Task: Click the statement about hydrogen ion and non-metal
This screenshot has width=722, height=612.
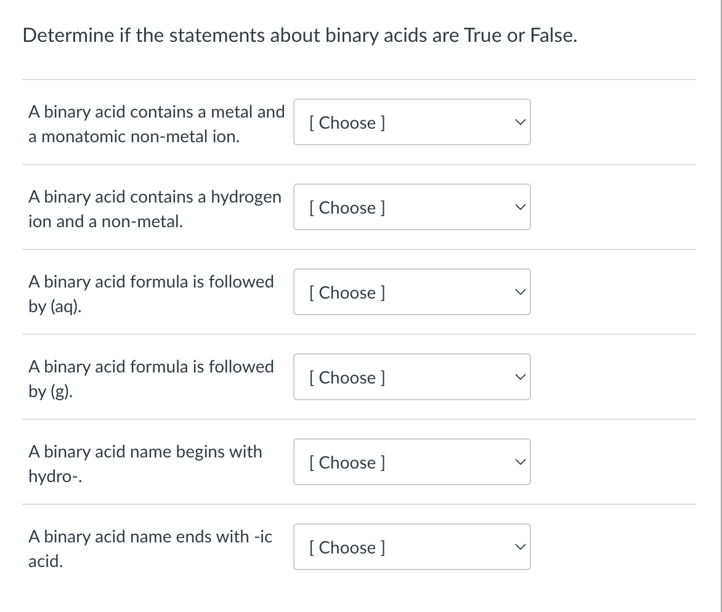Action: [155, 209]
